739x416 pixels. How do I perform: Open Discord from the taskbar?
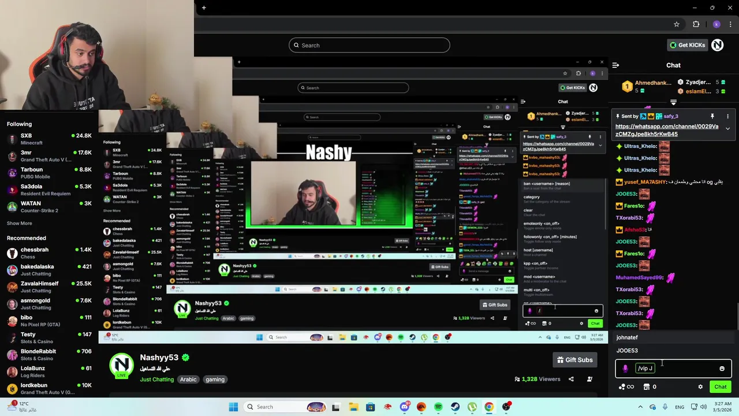click(404, 407)
